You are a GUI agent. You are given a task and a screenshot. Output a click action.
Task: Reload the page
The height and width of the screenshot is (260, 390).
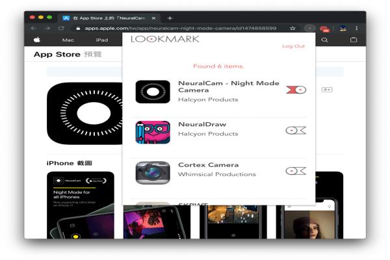61,29
